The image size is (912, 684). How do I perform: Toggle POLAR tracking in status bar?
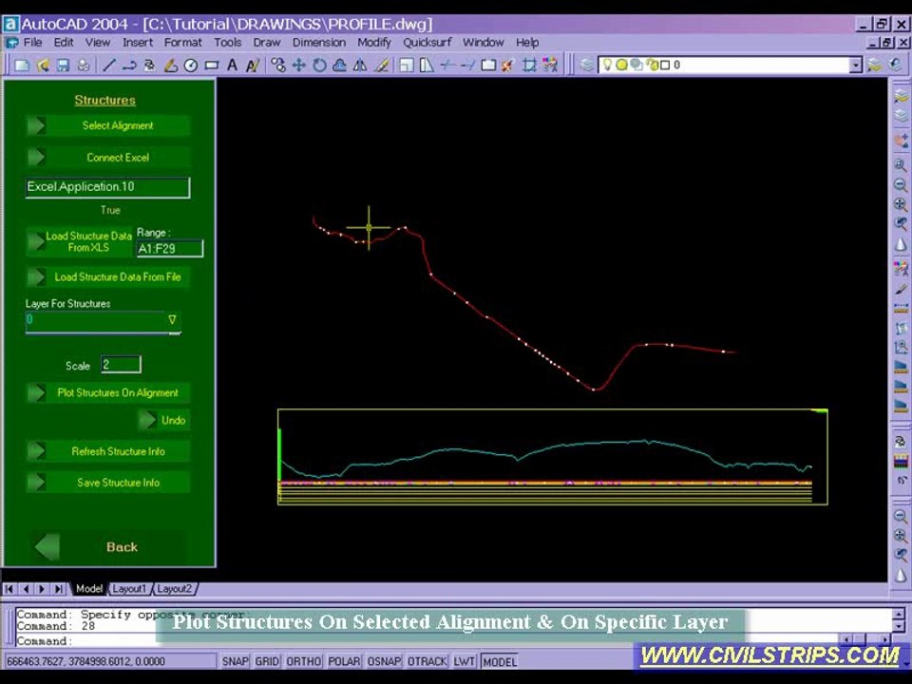[344, 661]
